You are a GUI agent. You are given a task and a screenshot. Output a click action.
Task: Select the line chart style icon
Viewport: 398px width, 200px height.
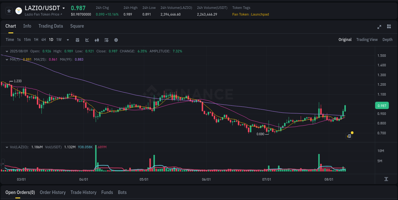(x=87, y=40)
